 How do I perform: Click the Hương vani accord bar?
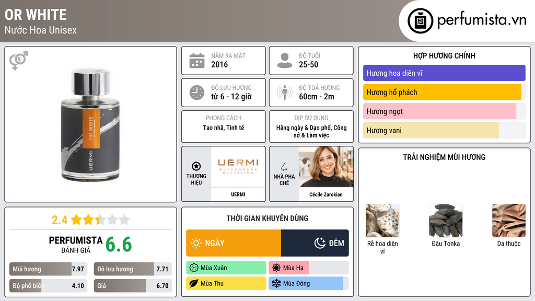point(444,130)
